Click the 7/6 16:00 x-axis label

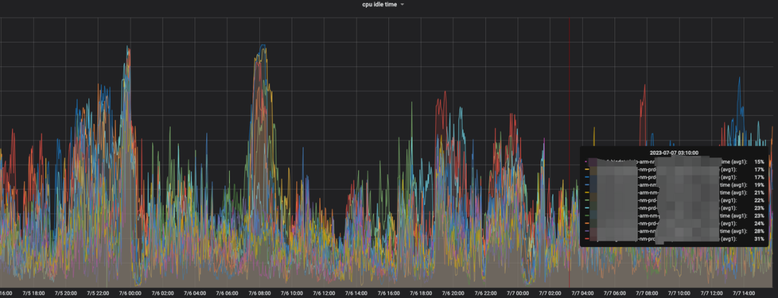click(x=388, y=293)
